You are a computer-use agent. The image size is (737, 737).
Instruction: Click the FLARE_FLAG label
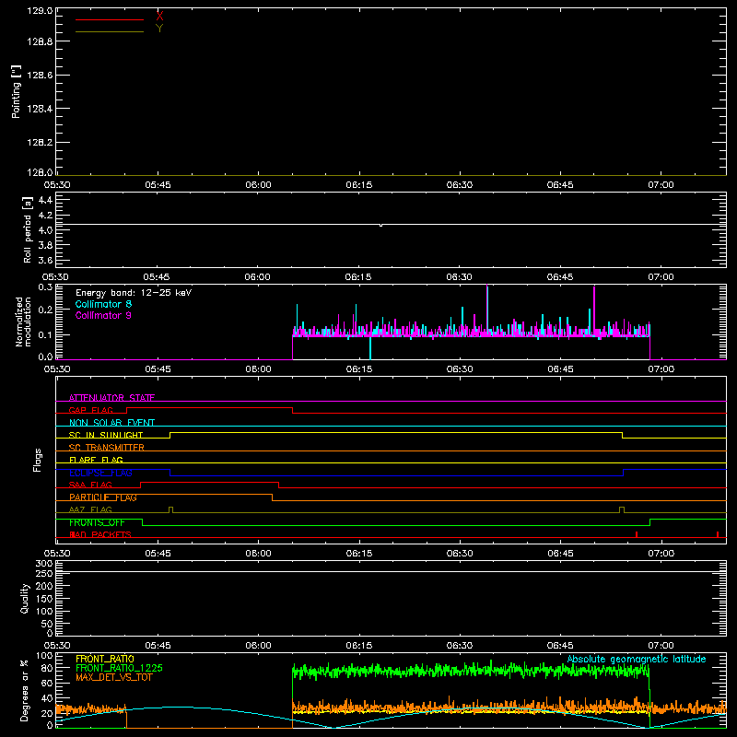[96, 460]
